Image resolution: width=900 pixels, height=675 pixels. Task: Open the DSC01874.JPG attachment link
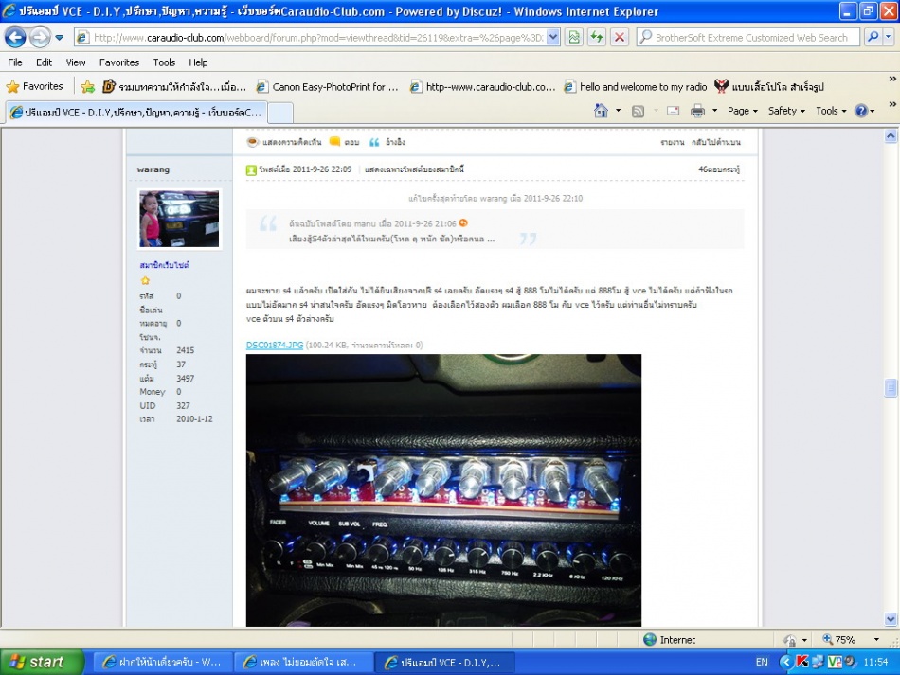click(274, 346)
